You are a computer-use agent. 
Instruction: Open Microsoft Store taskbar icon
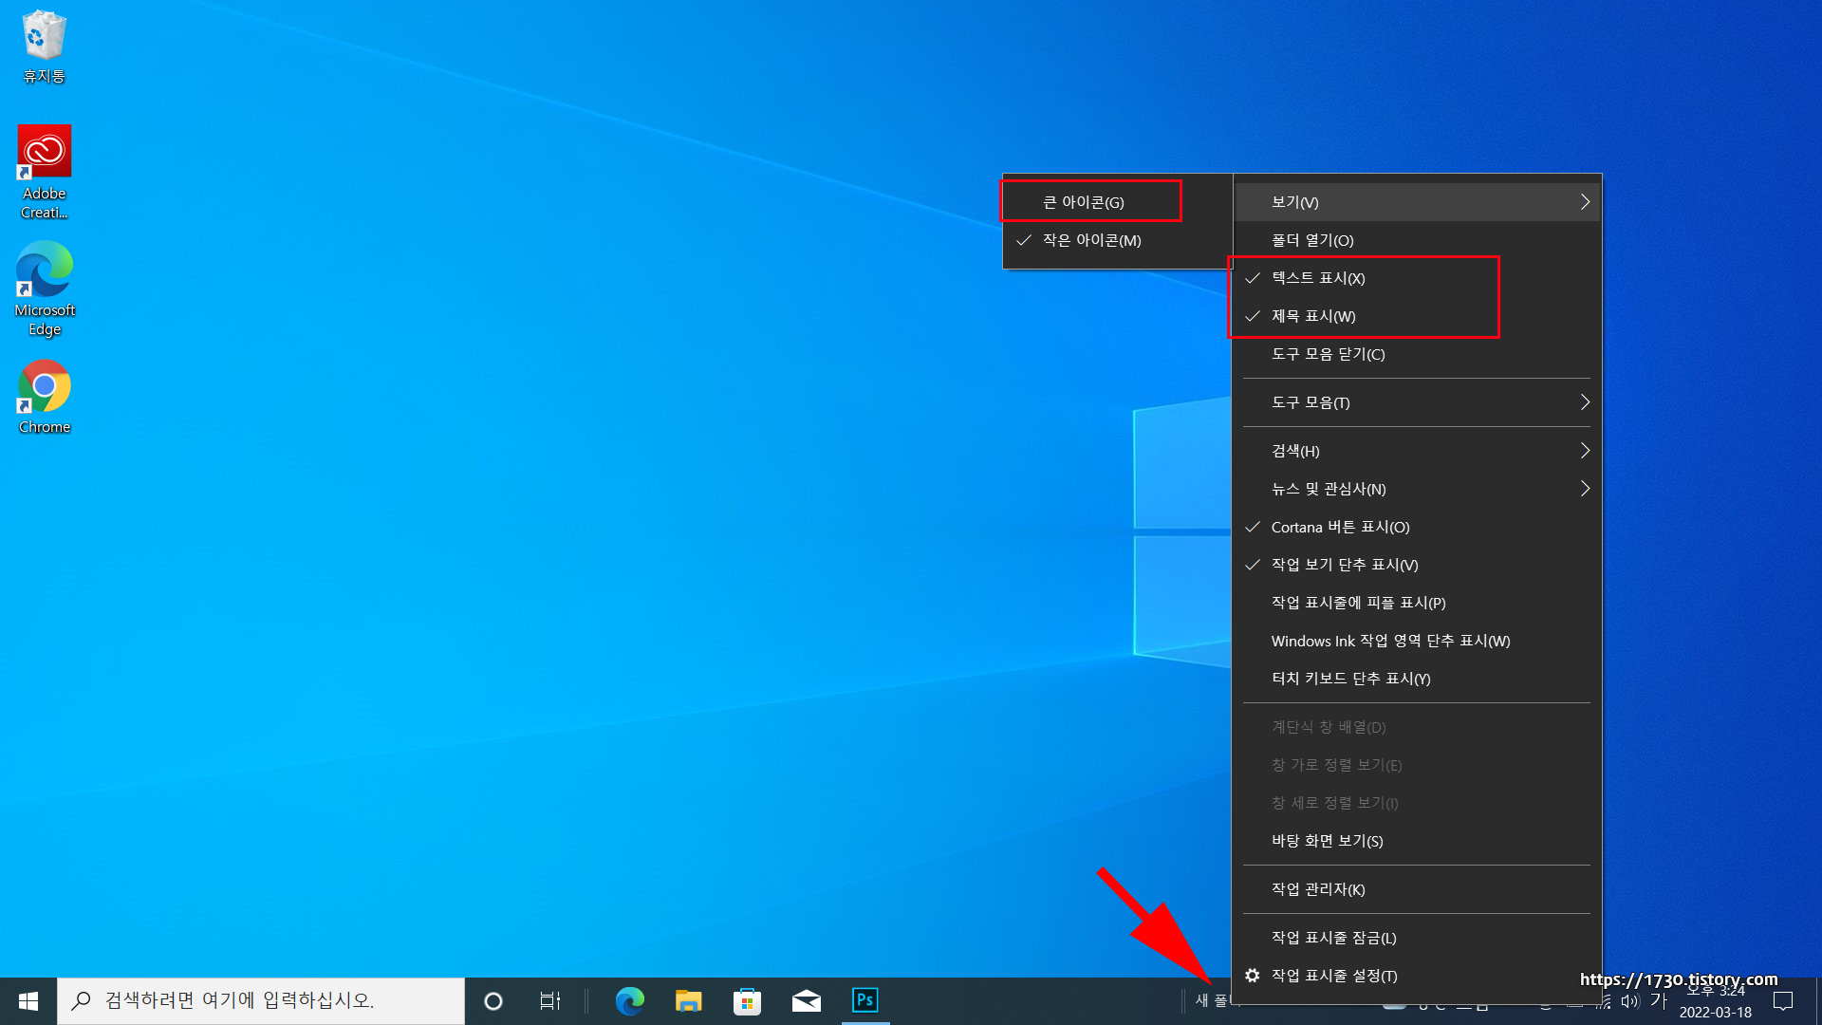pos(747,1000)
